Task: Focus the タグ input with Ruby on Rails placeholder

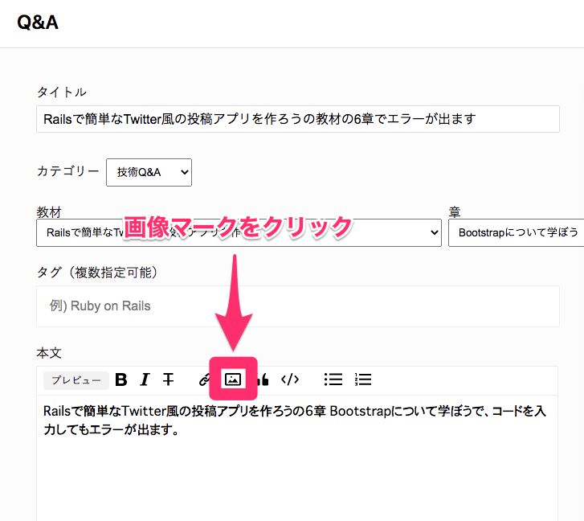Action: 297,306
